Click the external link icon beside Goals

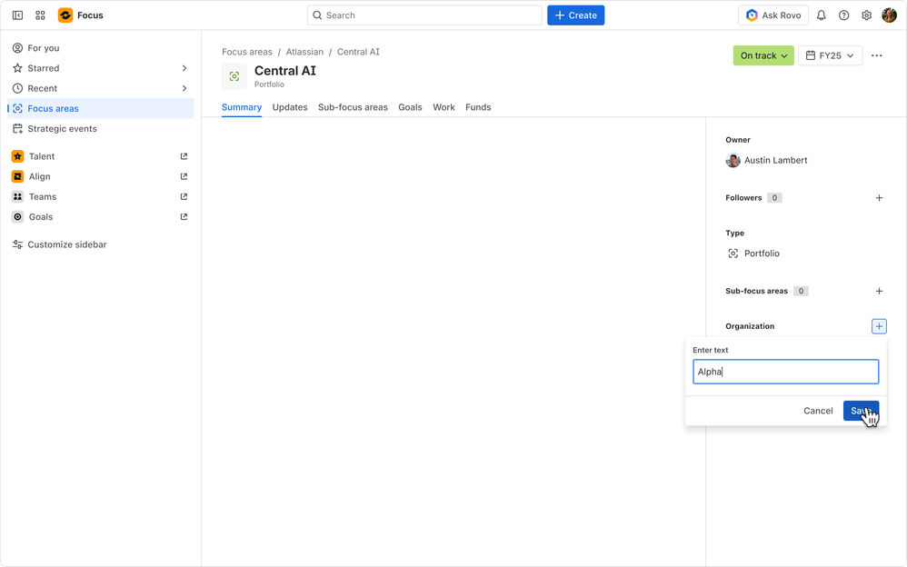(184, 217)
